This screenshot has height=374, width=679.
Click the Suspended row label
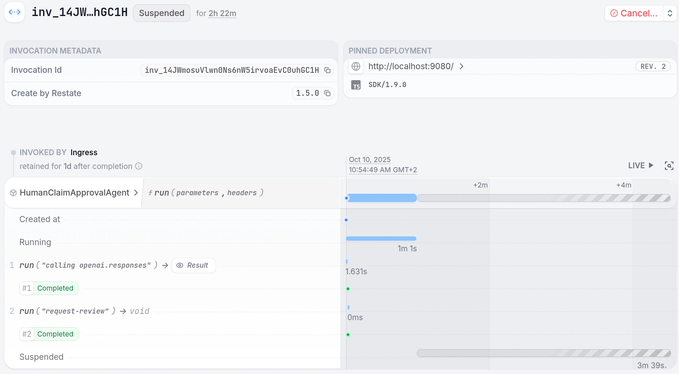[42, 357]
